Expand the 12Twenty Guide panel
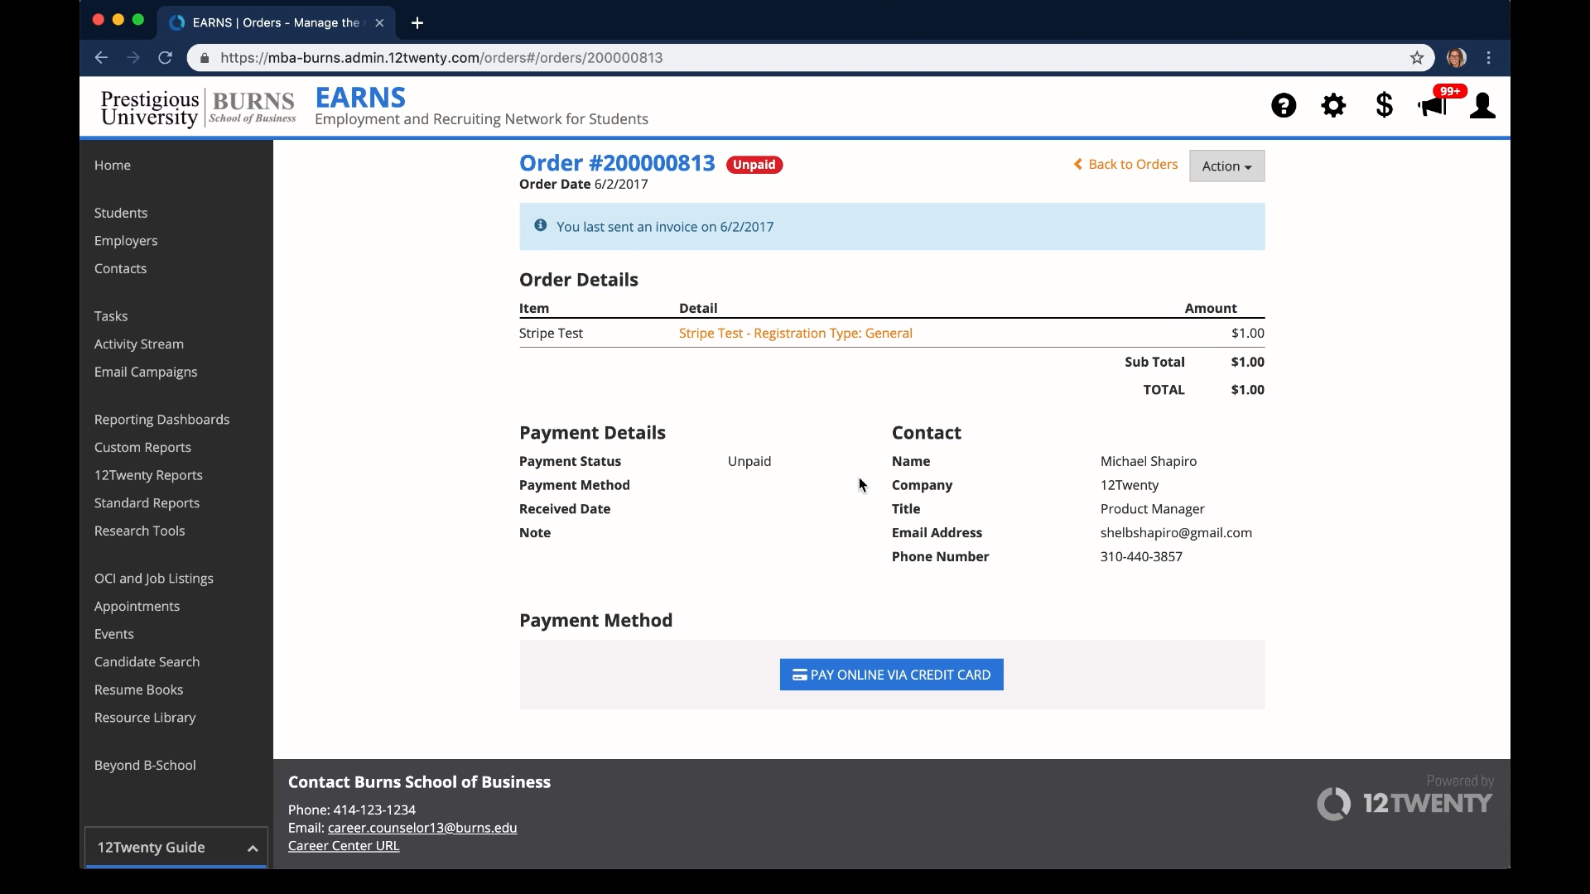This screenshot has height=894, width=1590. click(176, 848)
